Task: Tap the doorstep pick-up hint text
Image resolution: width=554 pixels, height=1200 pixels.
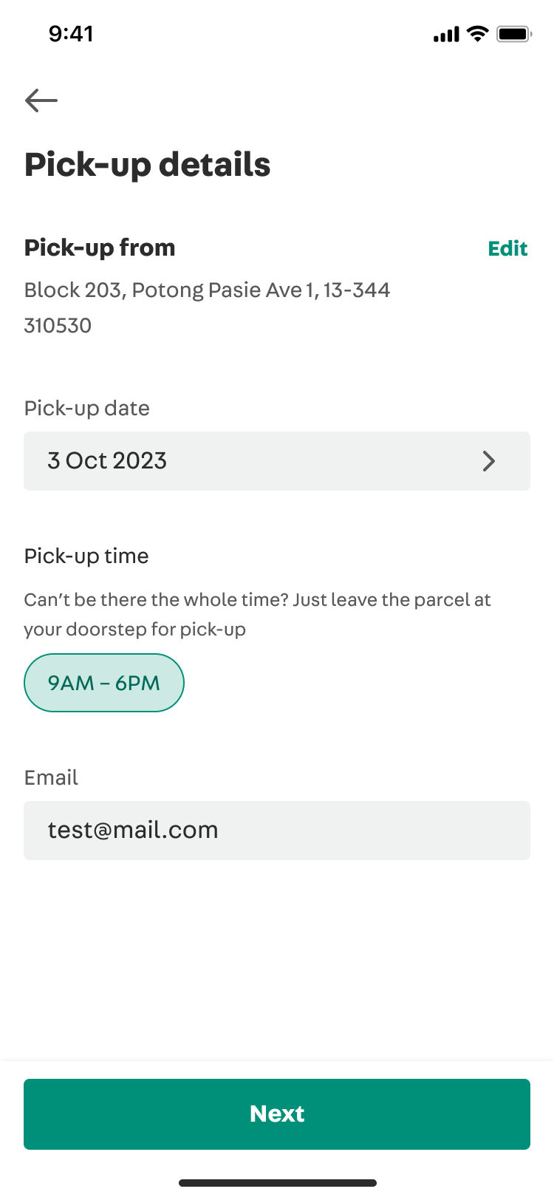Action: click(x=257, y=615)
